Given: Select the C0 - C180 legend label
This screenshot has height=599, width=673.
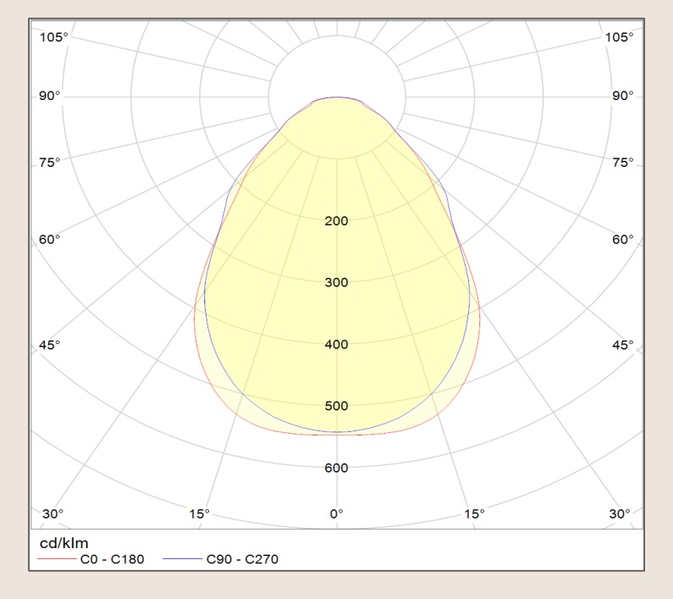Looking at the screenshot, I should (117, 558).
